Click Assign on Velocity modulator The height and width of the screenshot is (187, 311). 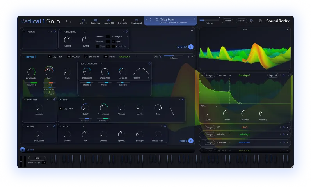(209, 135)
